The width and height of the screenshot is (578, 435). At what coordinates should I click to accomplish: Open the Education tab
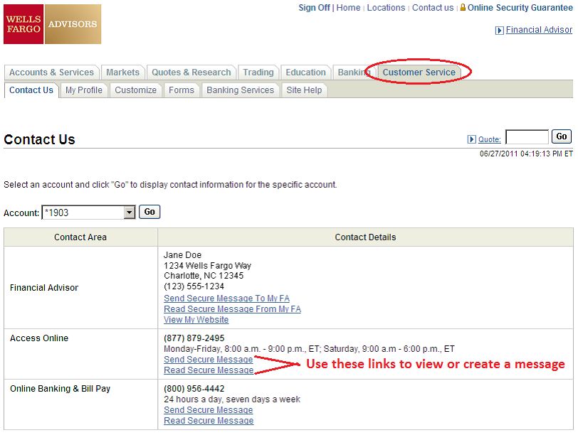tap(305, 72)
